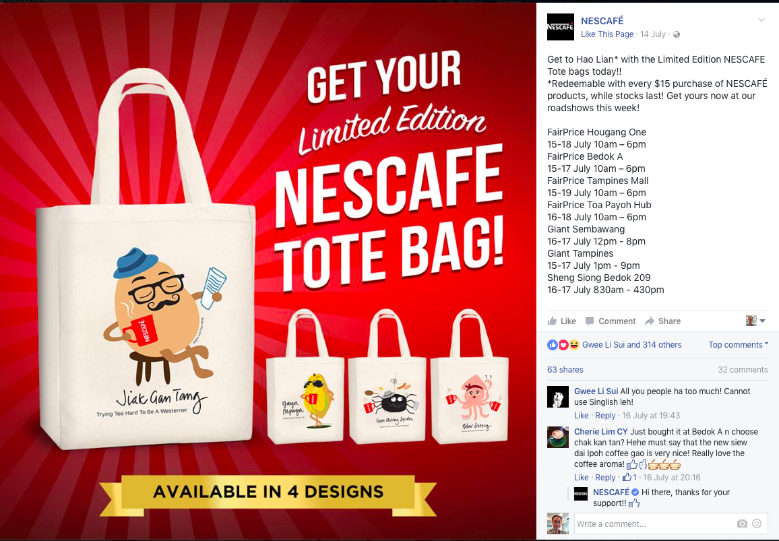Screen dimensions: 779x541
Task: Reply to Gwee Li Sui's comment
Action: (605, 416)
